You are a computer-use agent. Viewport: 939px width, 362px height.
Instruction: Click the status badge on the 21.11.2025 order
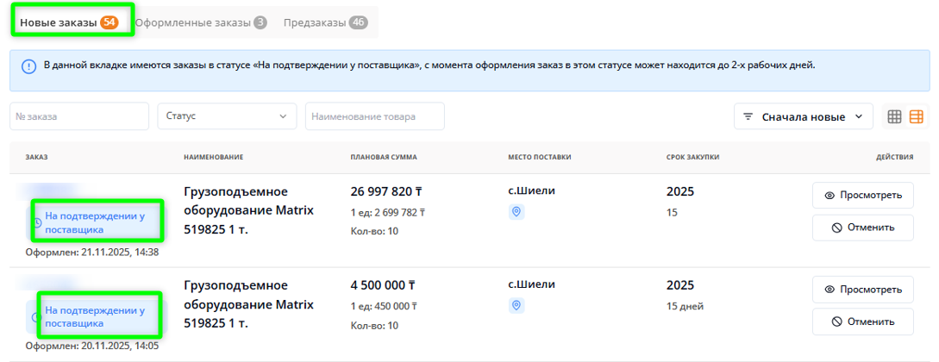tap(95, 223)
